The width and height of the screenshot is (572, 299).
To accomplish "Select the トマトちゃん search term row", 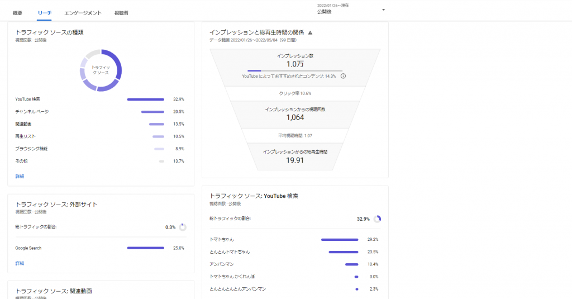I will pos(294,239).
